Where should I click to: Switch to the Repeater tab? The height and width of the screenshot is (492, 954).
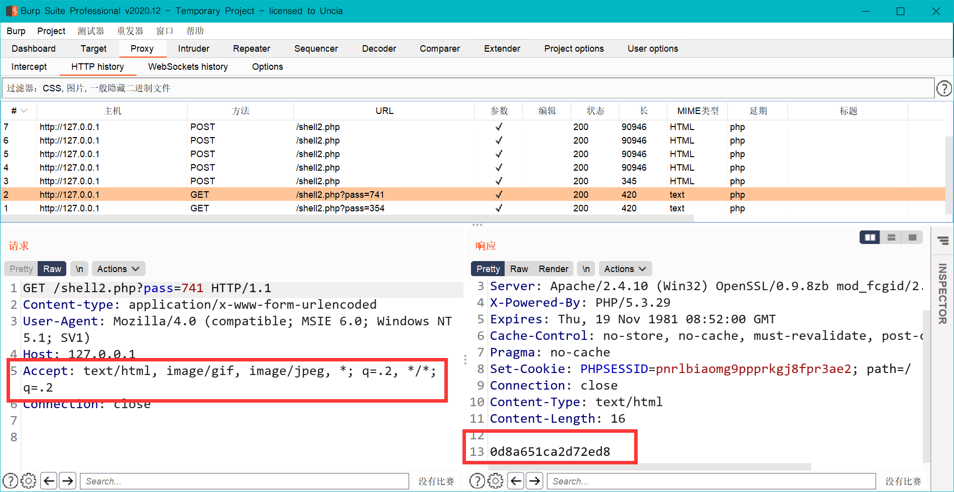coord(252,49)
